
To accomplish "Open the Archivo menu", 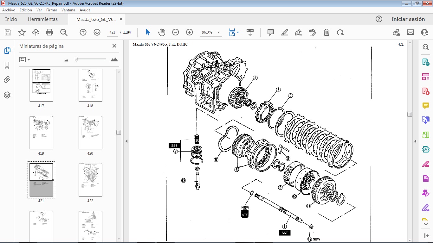I will [x=9, y=10].
